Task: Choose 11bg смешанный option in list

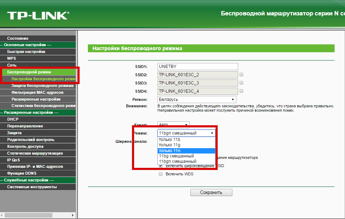Action: [x=186, y=156]
